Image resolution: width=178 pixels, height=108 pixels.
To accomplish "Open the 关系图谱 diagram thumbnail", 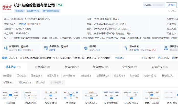I will tap(71, 95).
